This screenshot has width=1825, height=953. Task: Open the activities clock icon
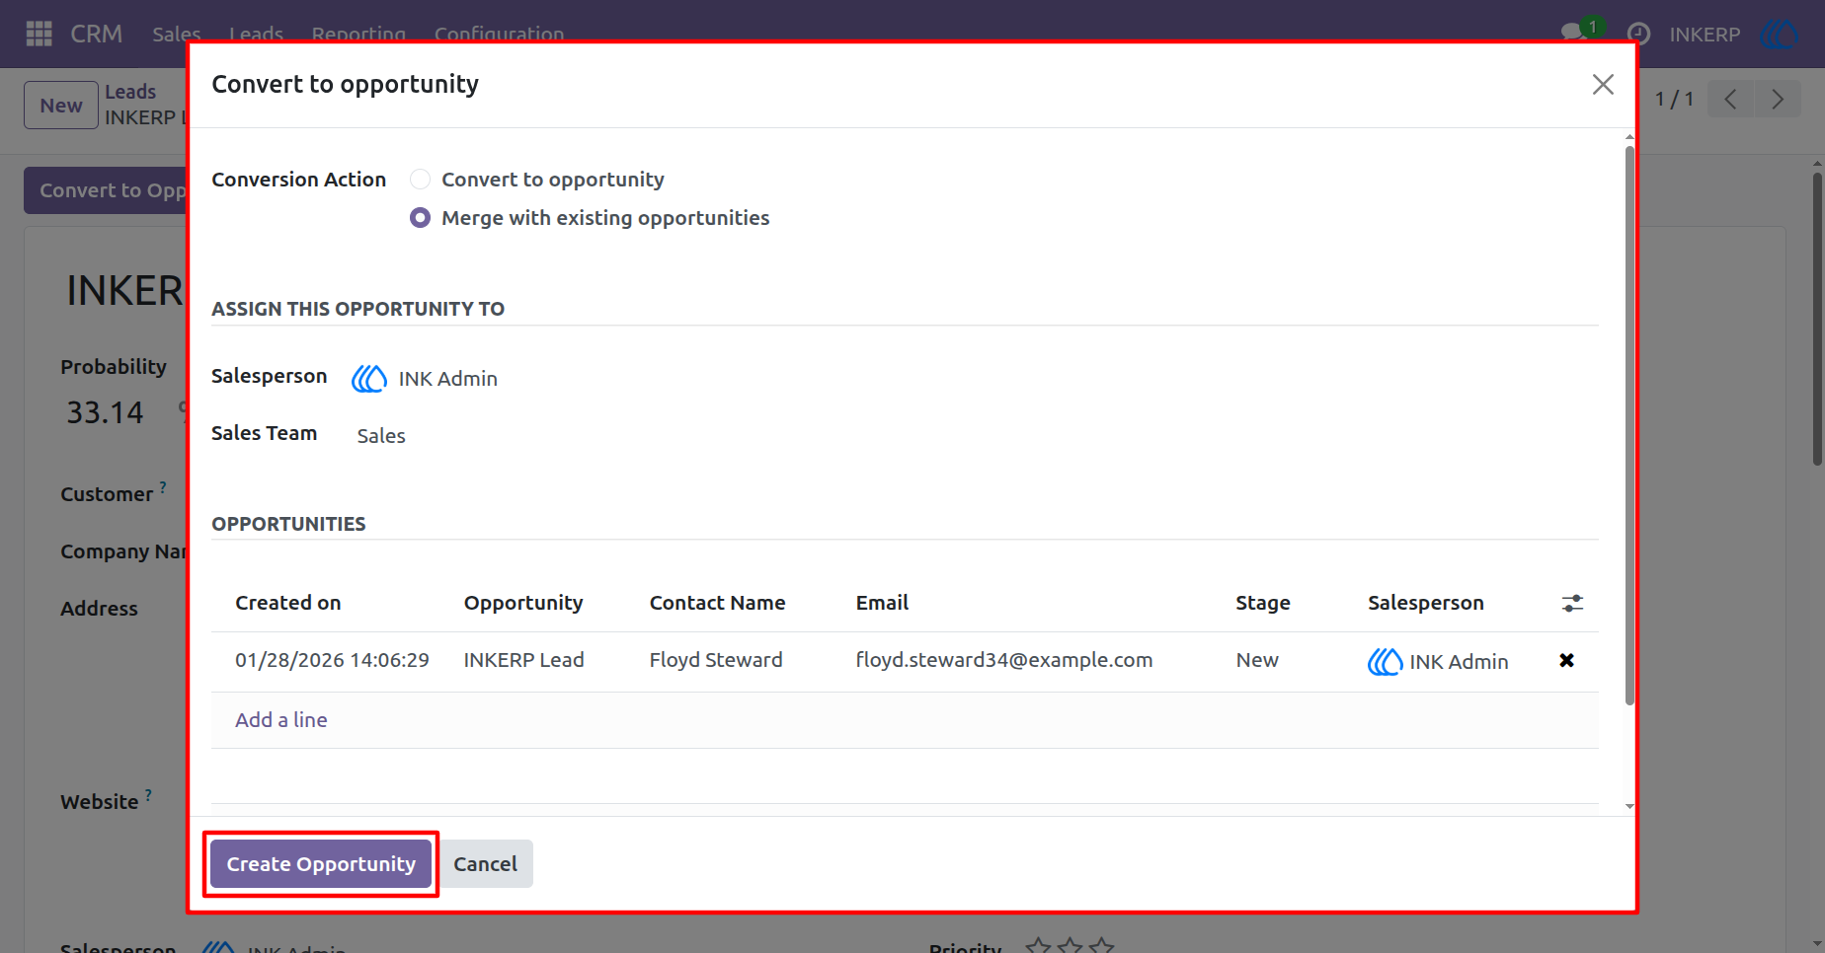coord(1638,34)
